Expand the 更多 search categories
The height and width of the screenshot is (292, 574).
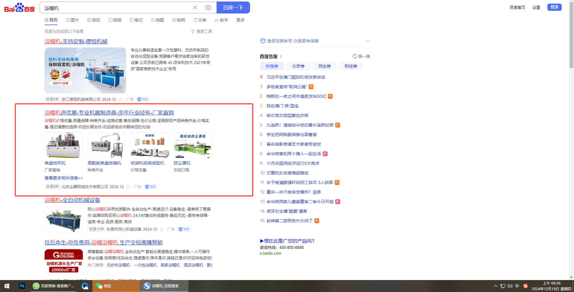click(x=240, y=20)
